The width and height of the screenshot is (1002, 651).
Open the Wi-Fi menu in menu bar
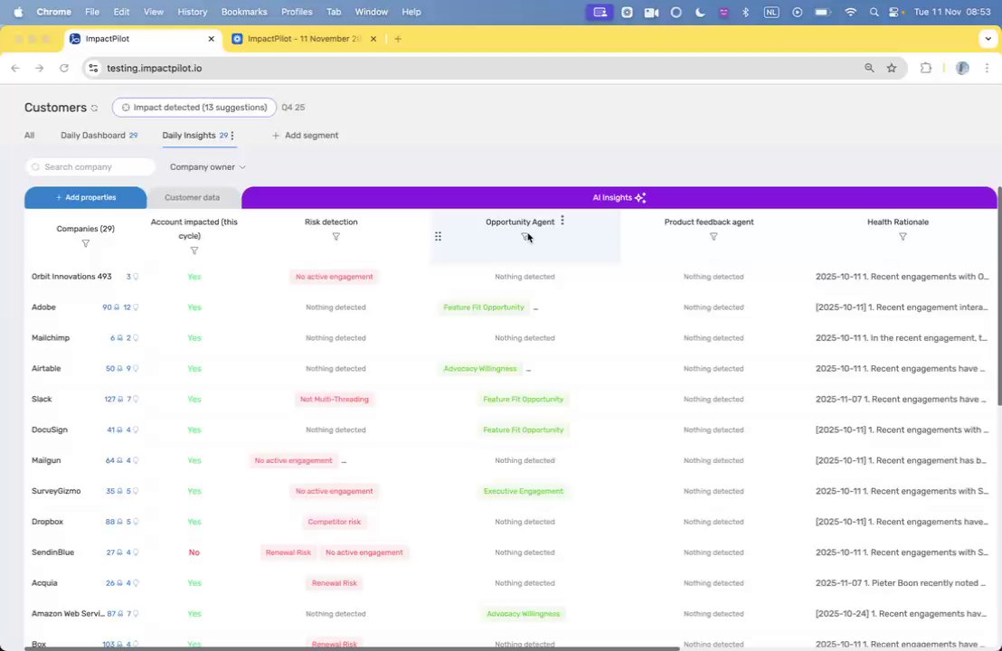(x=851, y=12)
